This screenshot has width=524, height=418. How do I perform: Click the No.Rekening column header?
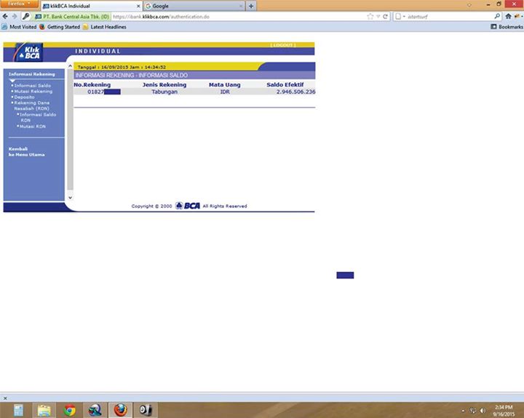[92, 85]
